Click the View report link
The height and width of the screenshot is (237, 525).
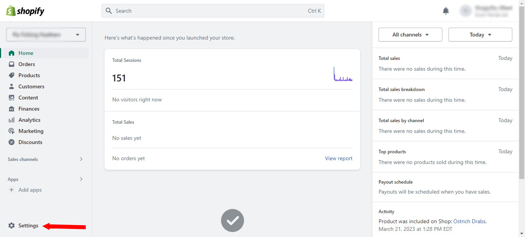[339, 158]
